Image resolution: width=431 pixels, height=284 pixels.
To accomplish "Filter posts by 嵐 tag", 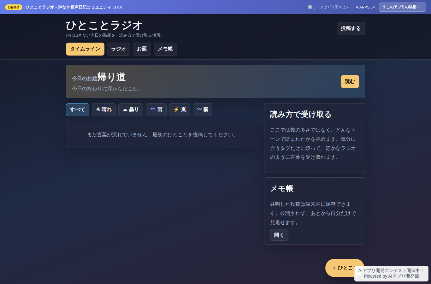I will pyautogui.click(x=180, y=109).
